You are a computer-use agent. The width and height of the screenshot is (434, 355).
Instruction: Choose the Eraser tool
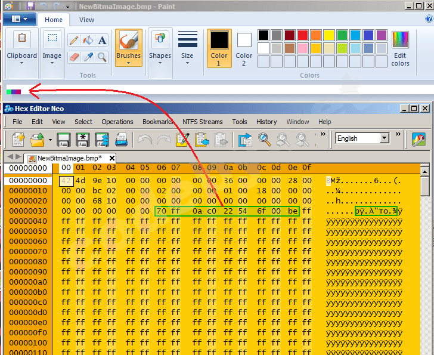click(74, 57)
